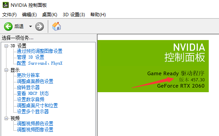Go to the Home page icon
The height and width of the screenshot is (136, 219).
(x=57, y=26)
